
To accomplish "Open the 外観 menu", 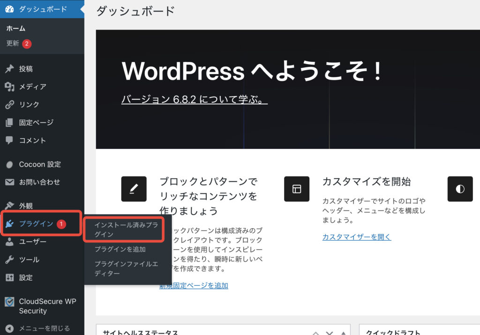I will click(x=42, y=206).
